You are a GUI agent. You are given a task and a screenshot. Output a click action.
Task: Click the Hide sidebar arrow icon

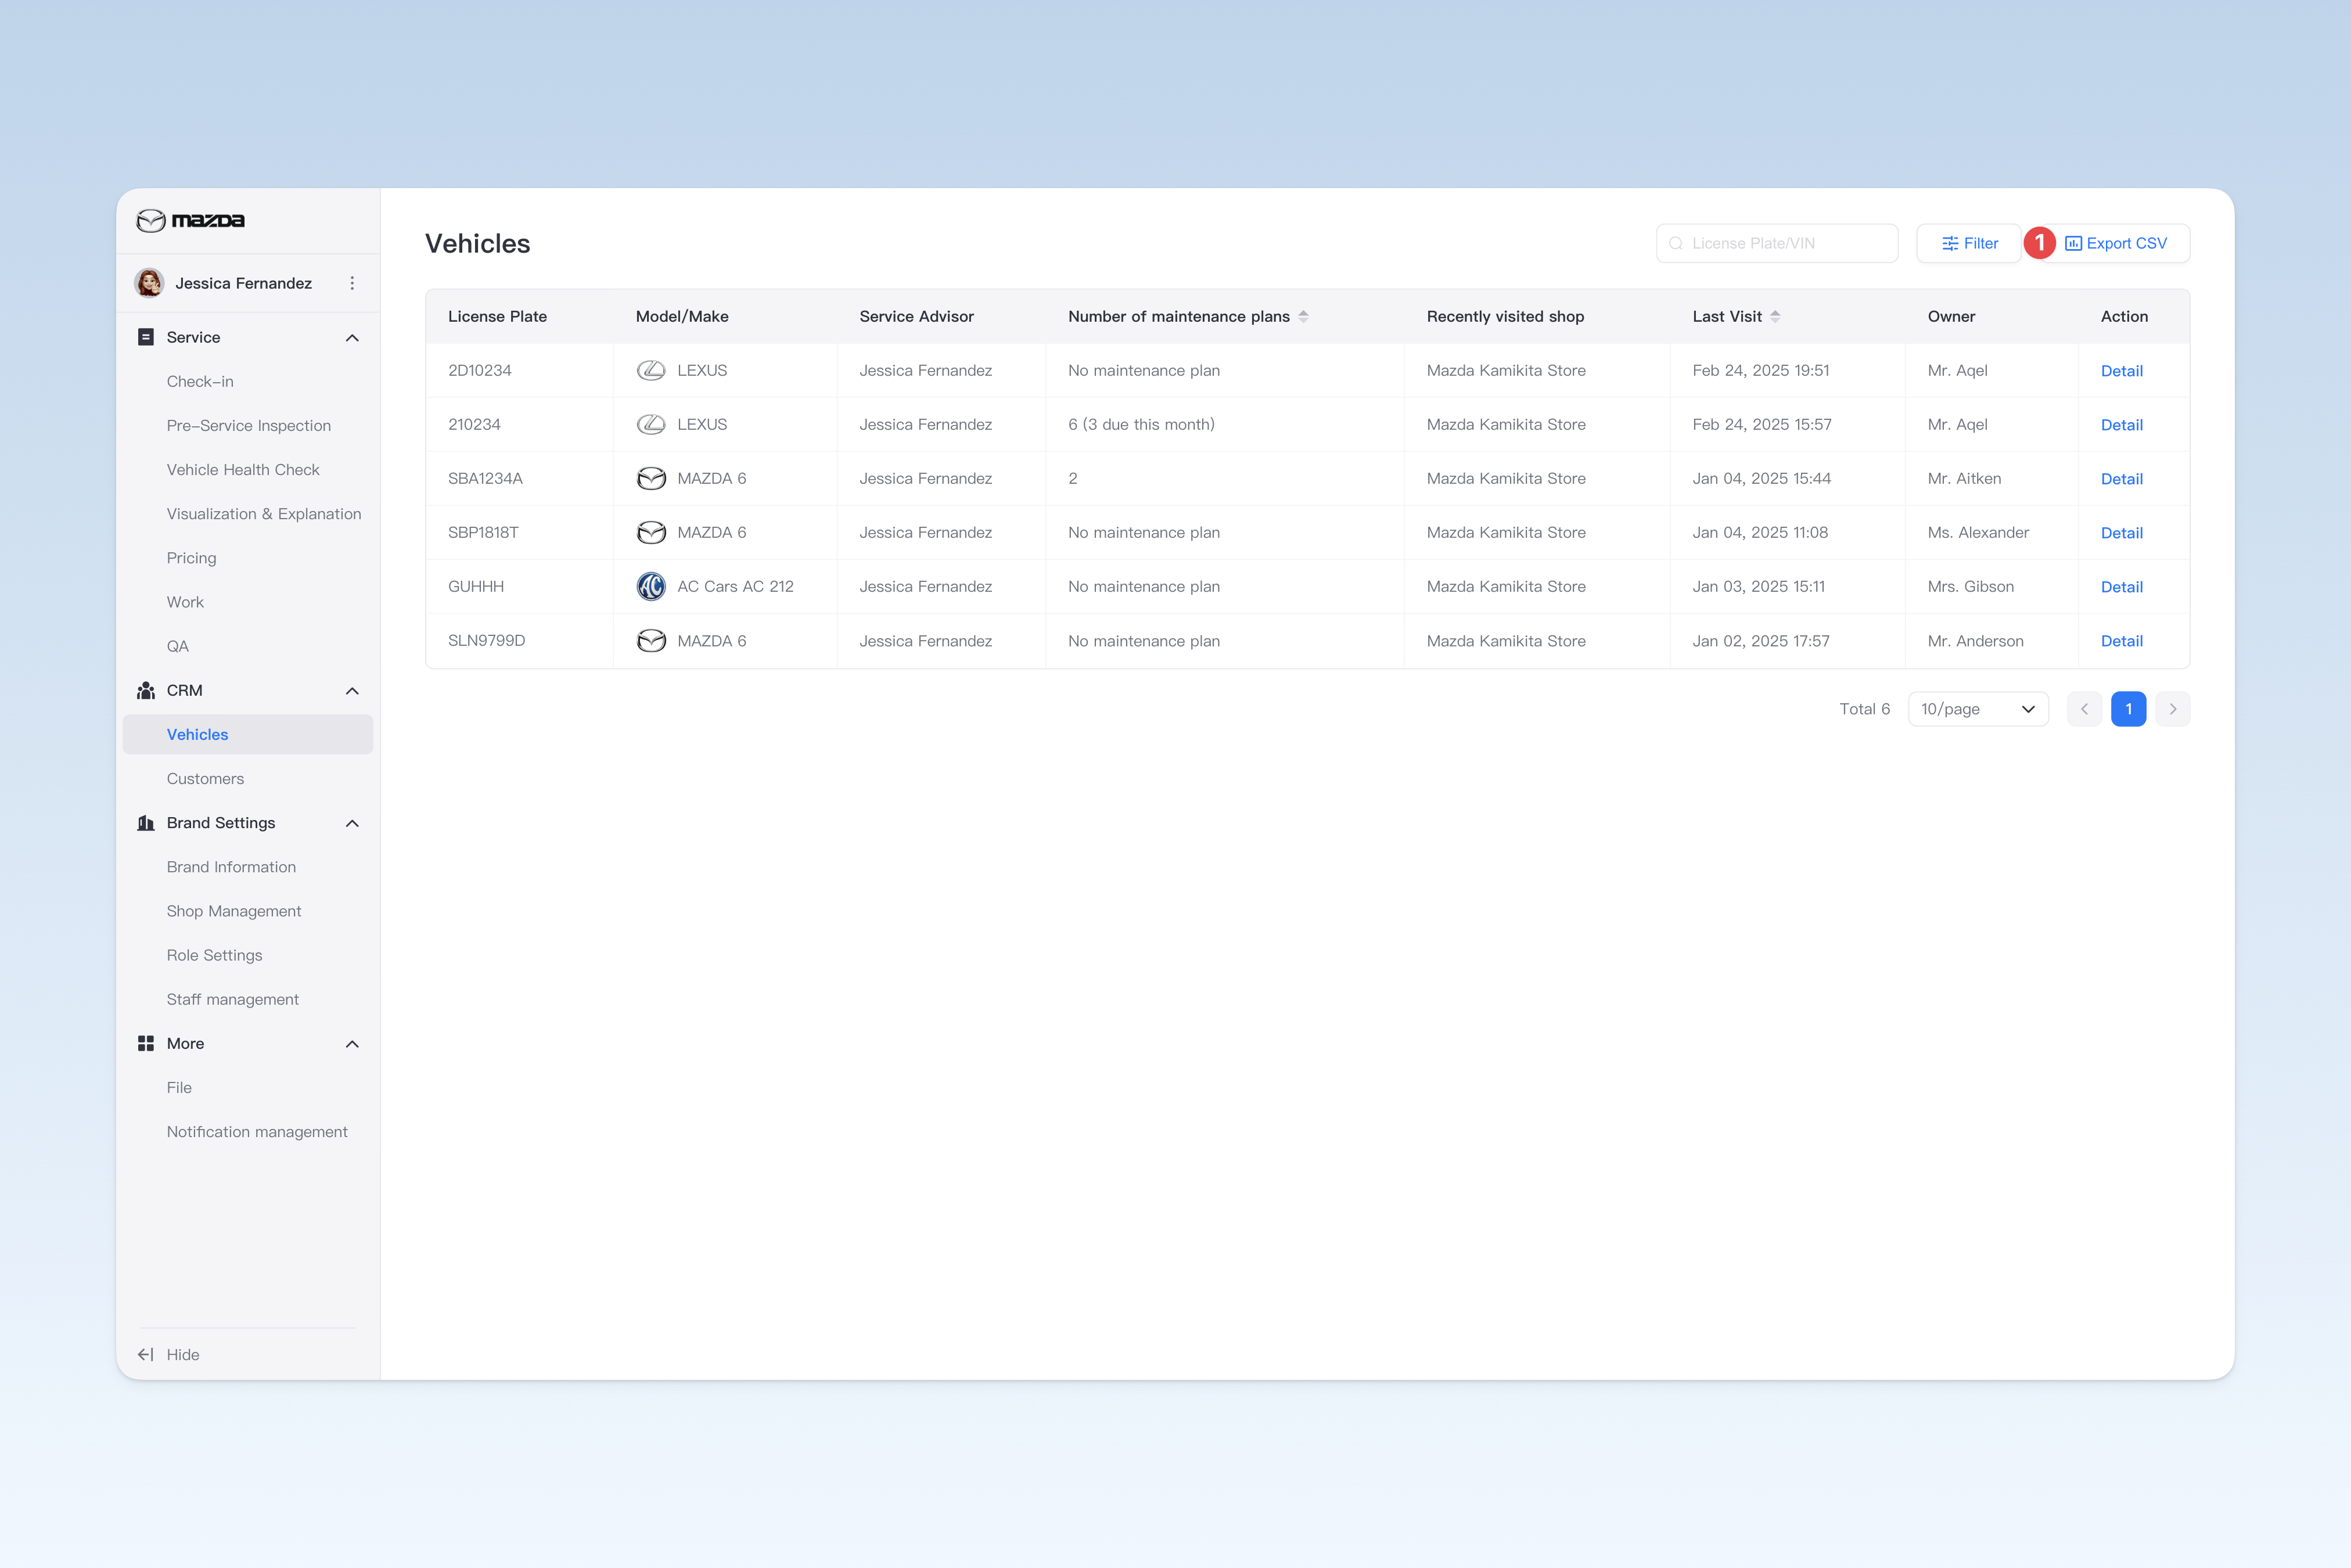click(146, 1354)
